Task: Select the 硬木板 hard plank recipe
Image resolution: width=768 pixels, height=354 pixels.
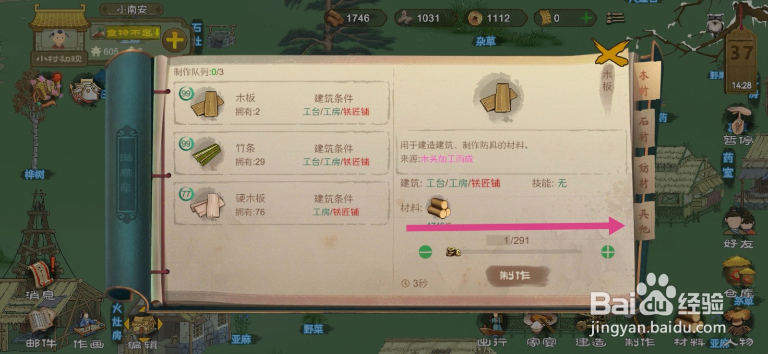Action: pos(281,204)
